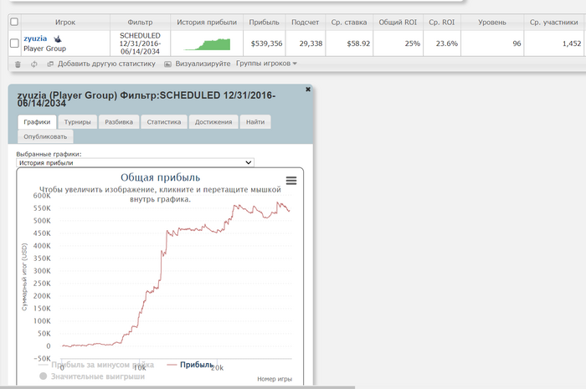The height and width of the screenshot is (389, 586).
Task: Tick the select-all checkbox in table header
Action: pos(14,22)
